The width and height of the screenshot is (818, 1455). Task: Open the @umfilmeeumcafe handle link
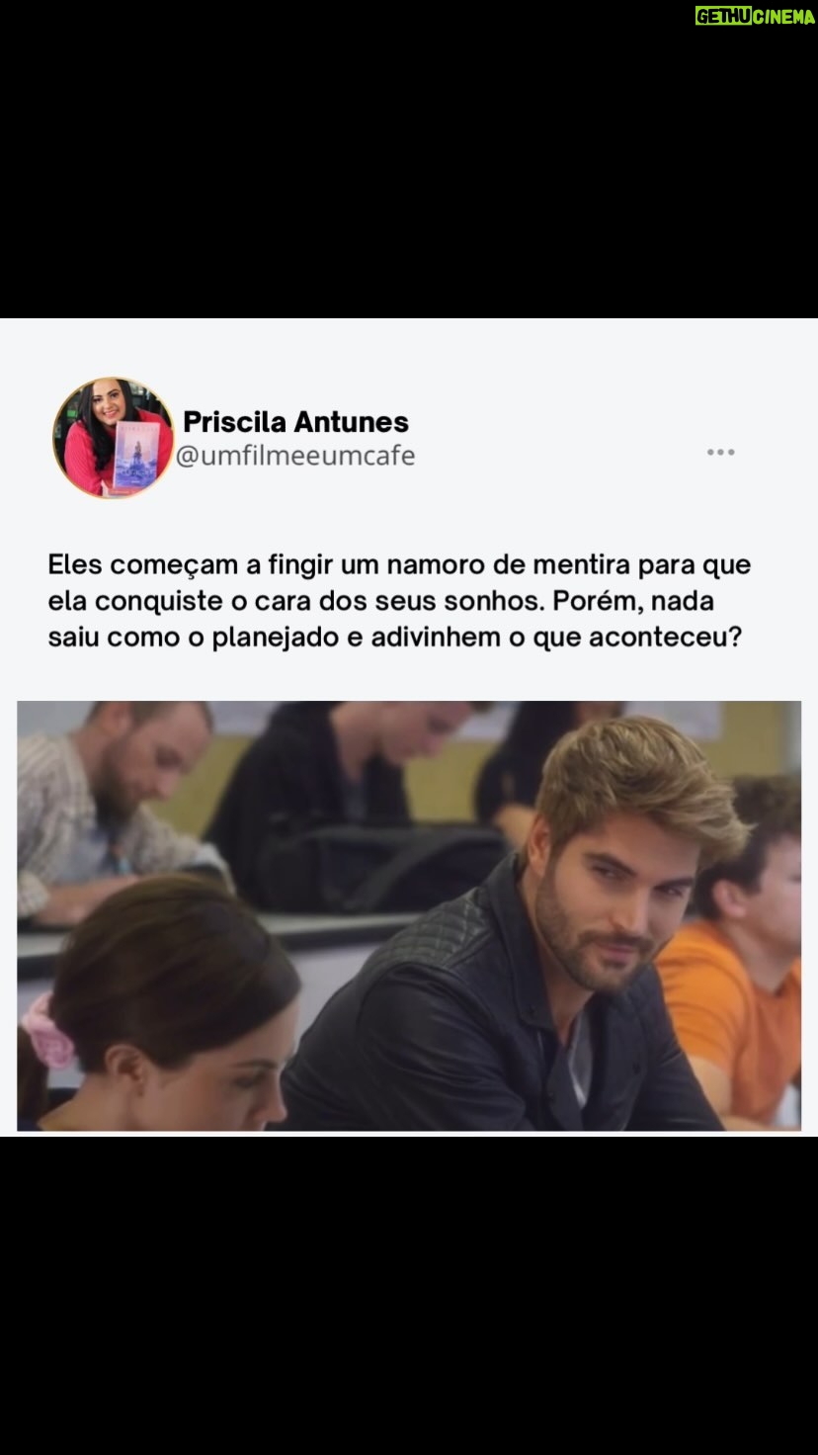(295, 456)
